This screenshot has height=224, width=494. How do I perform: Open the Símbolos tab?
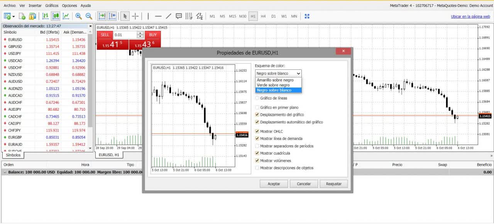click(x=13, y=155)
